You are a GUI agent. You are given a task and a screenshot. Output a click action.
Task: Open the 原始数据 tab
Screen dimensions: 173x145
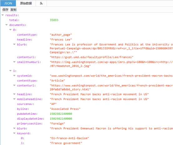click(x=26, y=3)
